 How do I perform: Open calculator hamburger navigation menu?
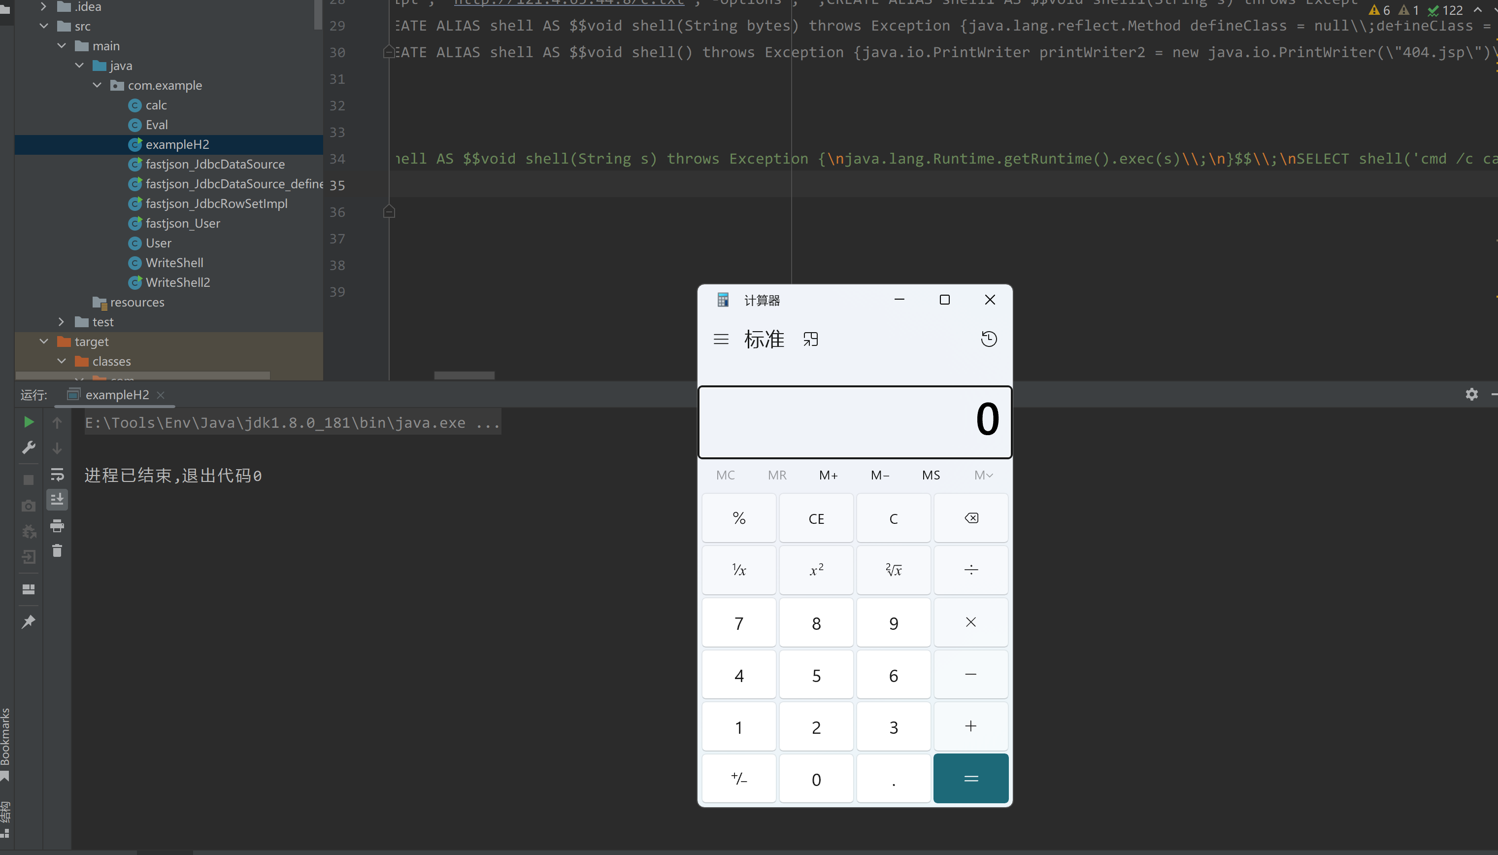(721, 339)
